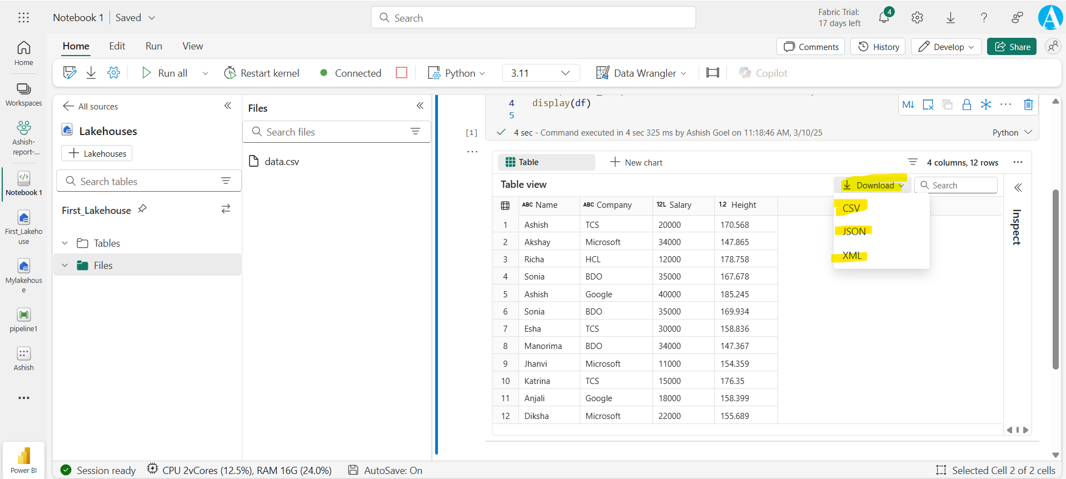Switch to the Edit ribbon tab
Viewport: 1066px width, 479px height.
tap(117, 46)
